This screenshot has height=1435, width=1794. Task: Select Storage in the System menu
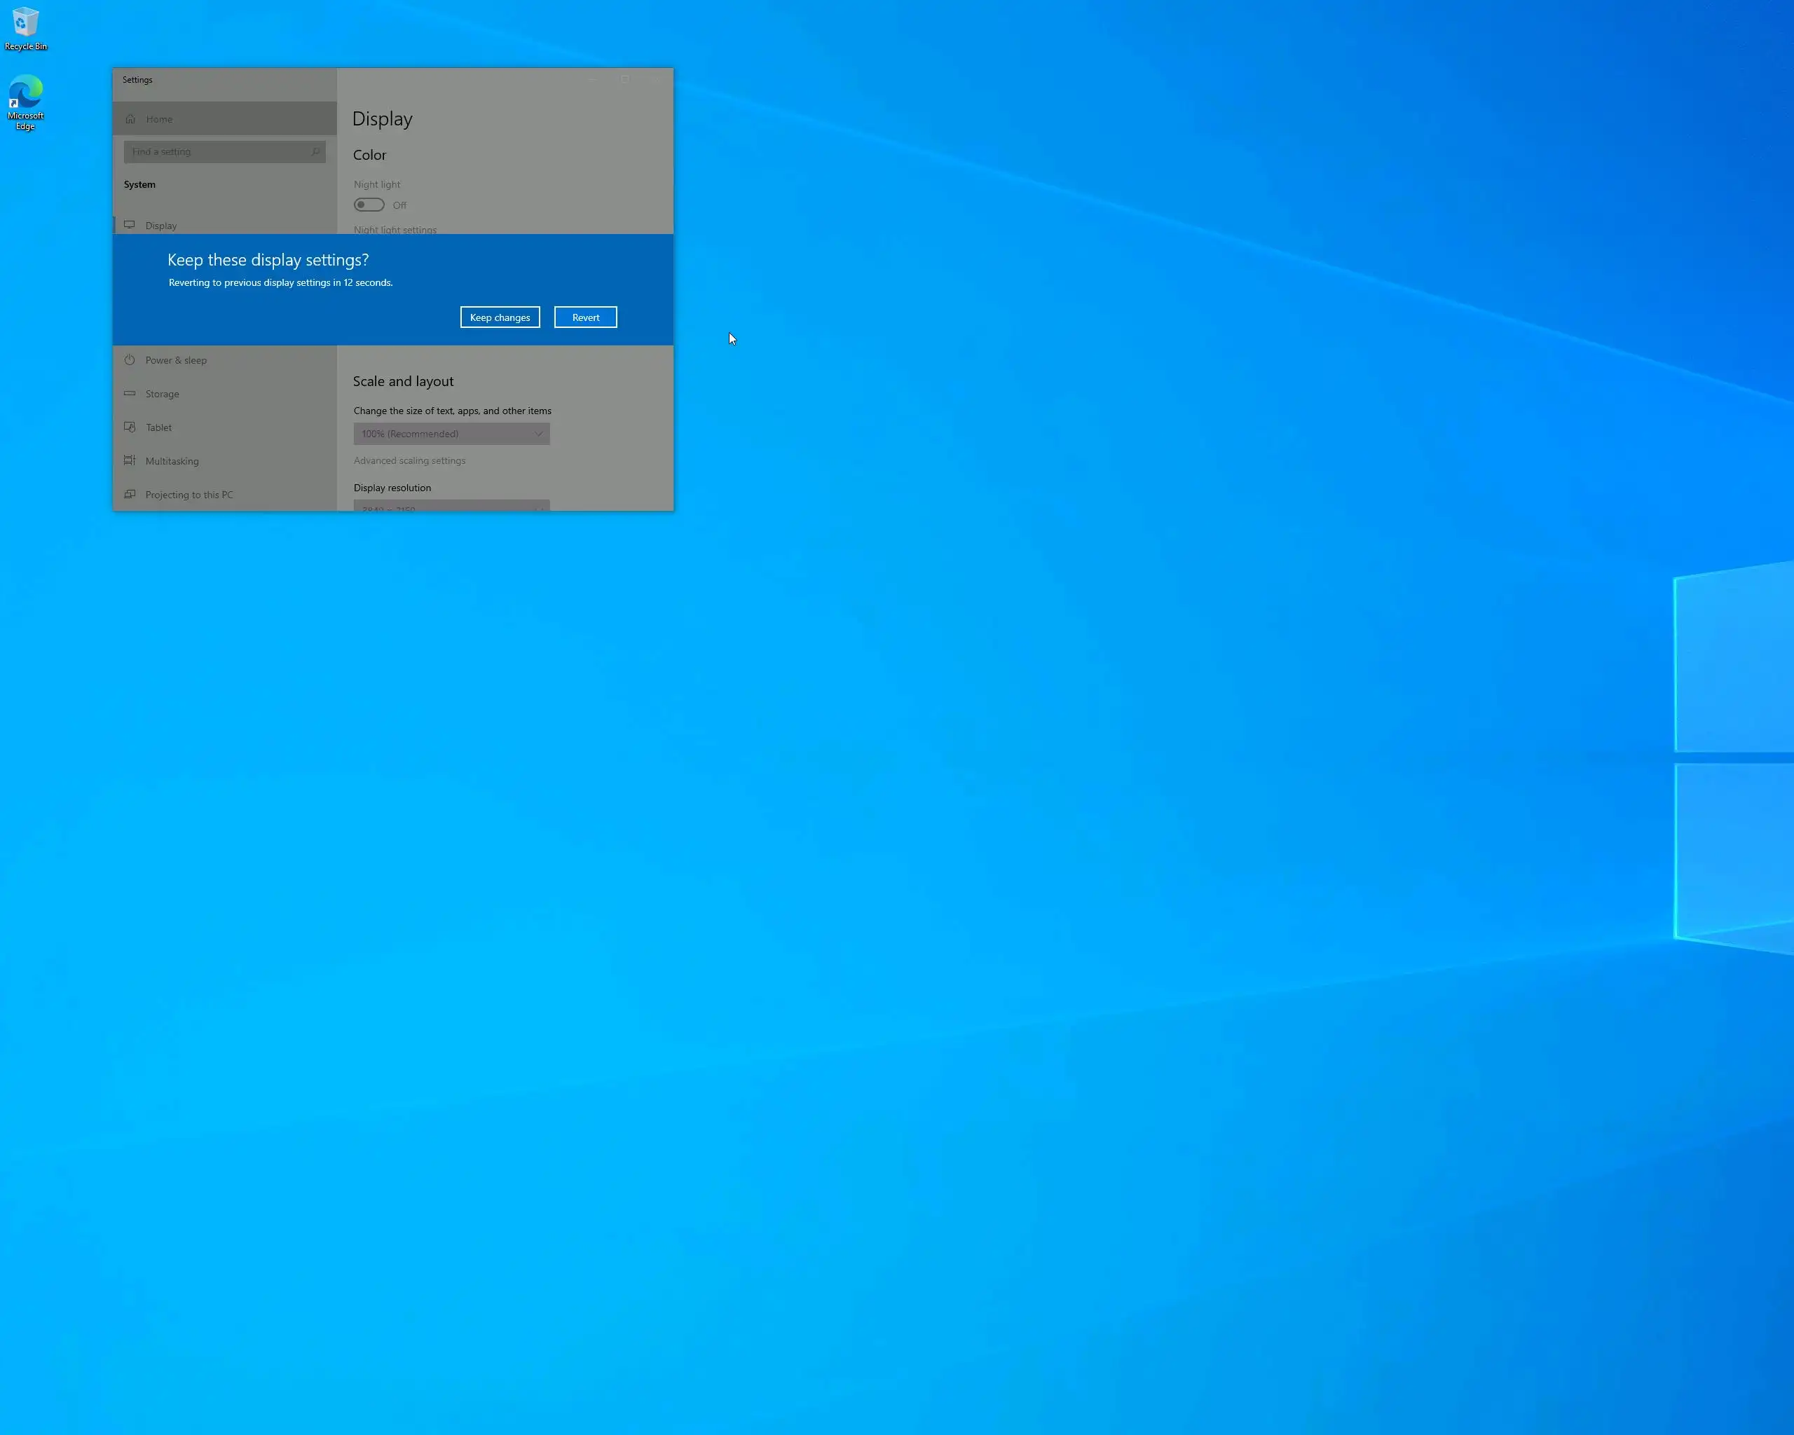(x=163, y=394)
